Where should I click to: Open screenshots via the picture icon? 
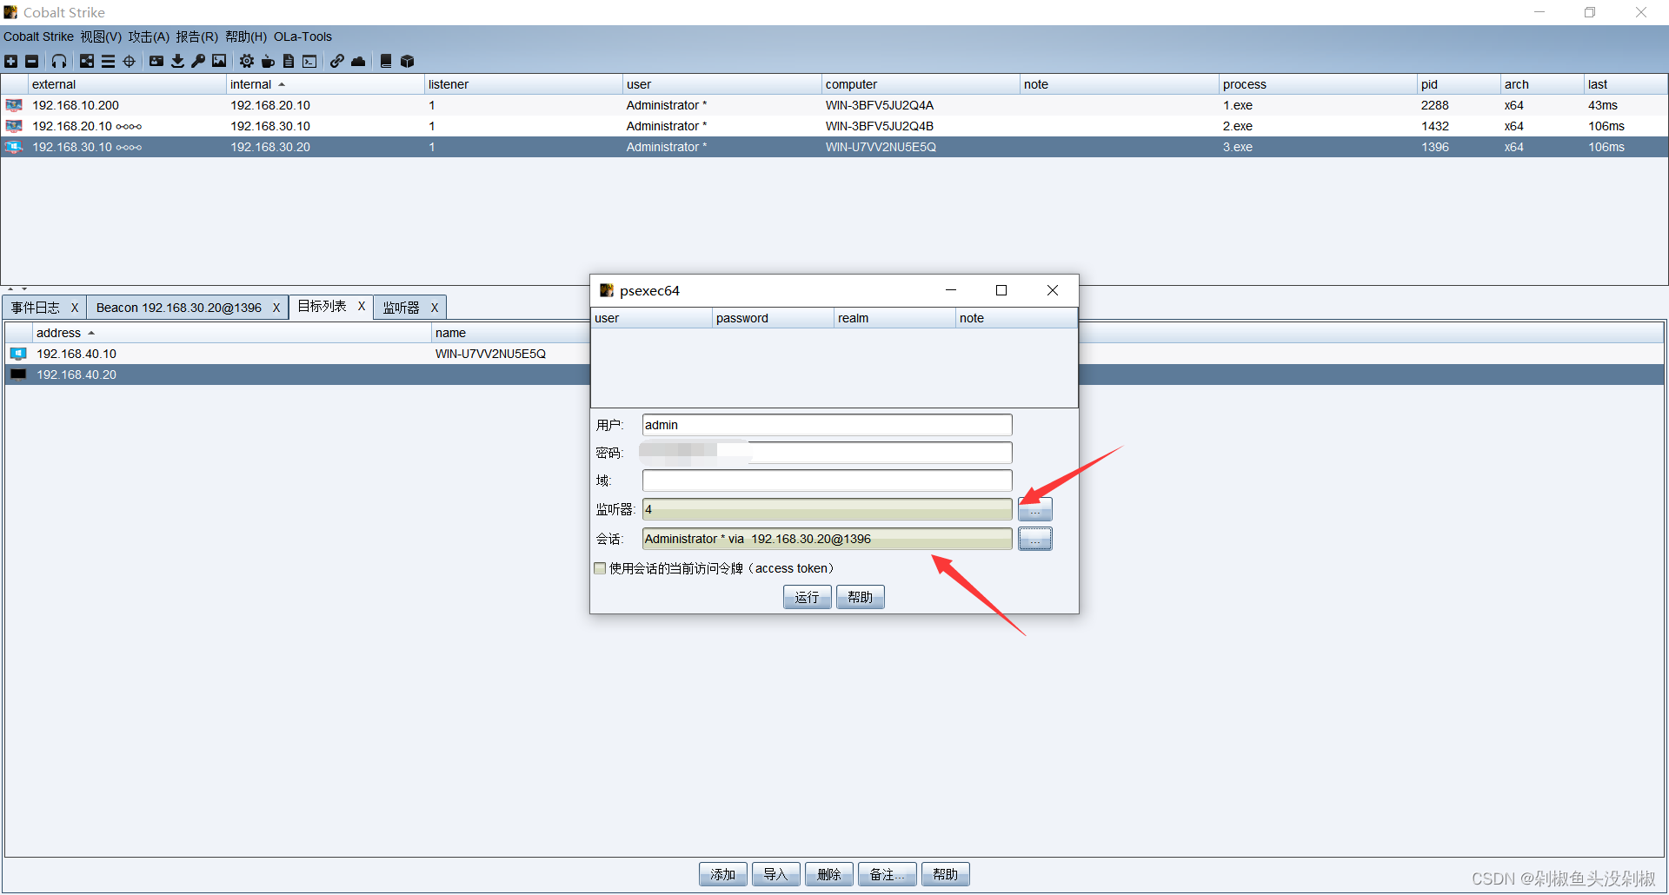(219, 61)
